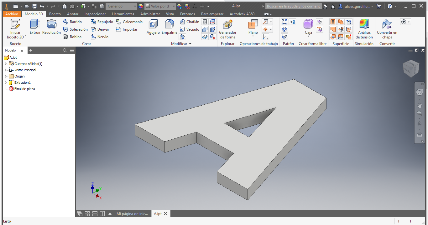Use Convertir en chapa tool
Screen dimensions: 428x225
point(387,29)
